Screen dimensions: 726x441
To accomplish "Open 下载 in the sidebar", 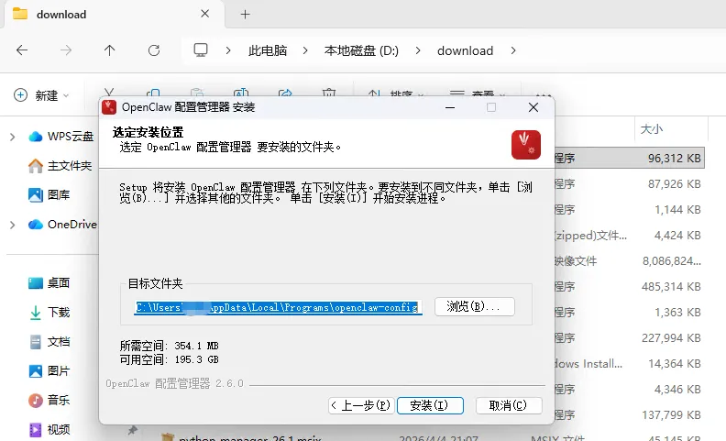I will click(49, 313).
